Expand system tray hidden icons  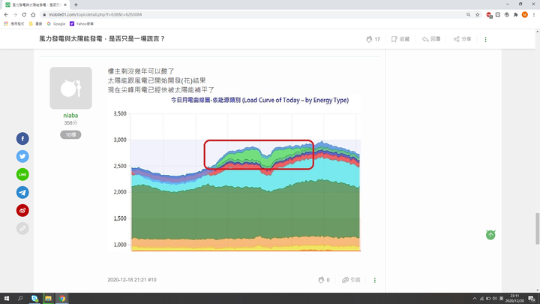(x=475, y=299)
